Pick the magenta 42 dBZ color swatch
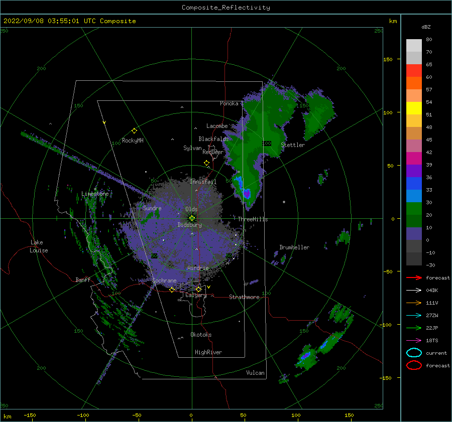 pyautogui.click(x=414, y=158)
